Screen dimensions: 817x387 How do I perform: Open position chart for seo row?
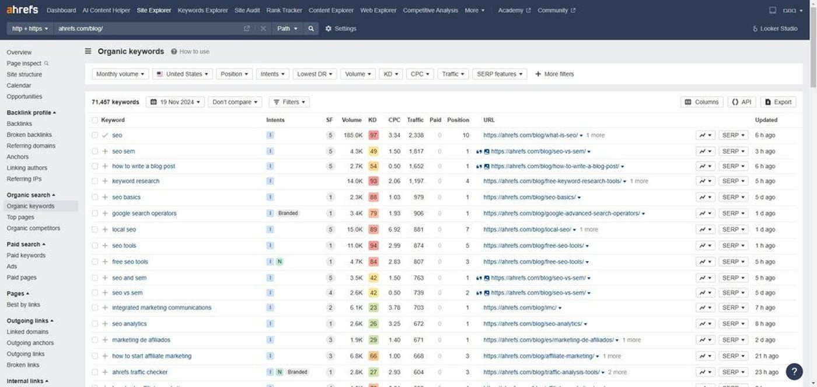coord(706,135)
